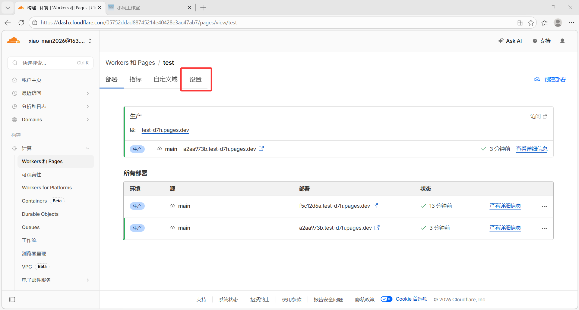Select Durable Objects in sidebar
The width and height of the screenshot is (579, 310).
pyautogui.click(x=40, y=214)
